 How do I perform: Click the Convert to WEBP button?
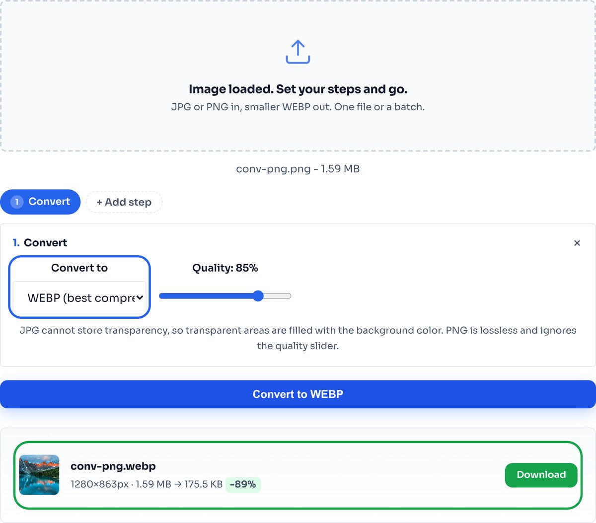coord(298,394)
